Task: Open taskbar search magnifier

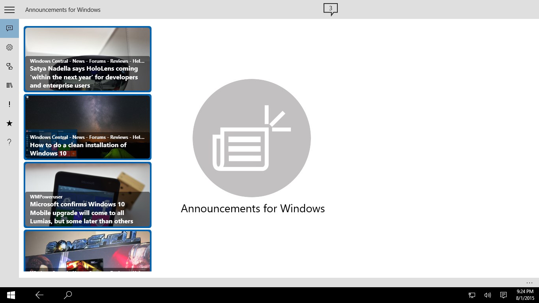Action: coord(68,295)
